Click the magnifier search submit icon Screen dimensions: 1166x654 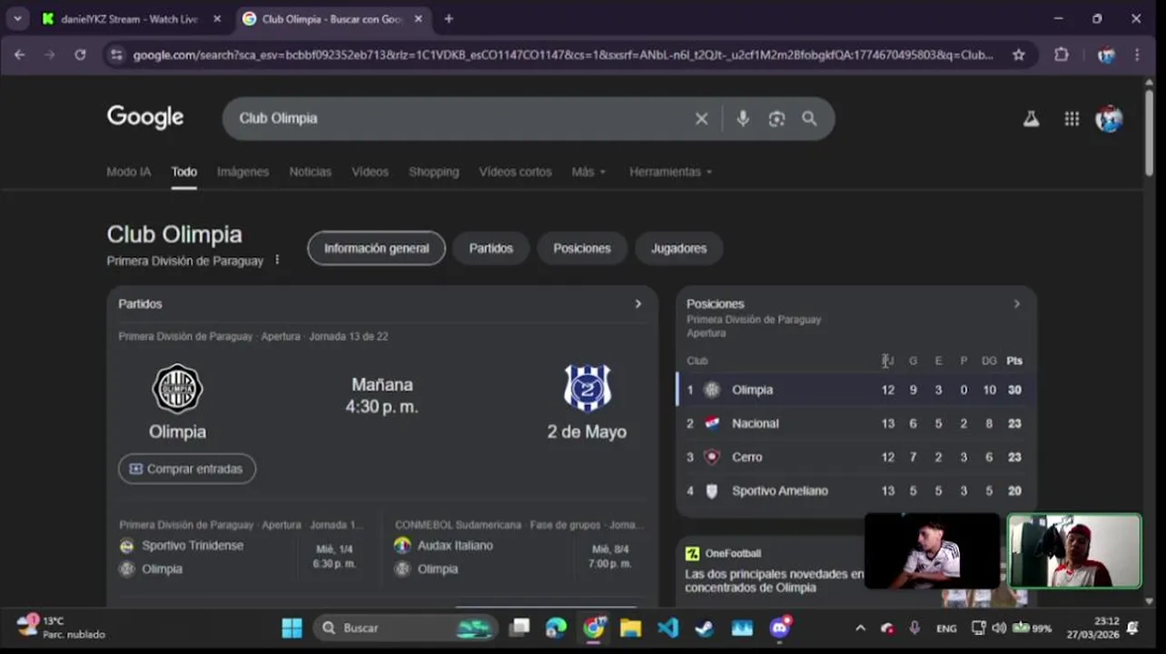[809, 118]
